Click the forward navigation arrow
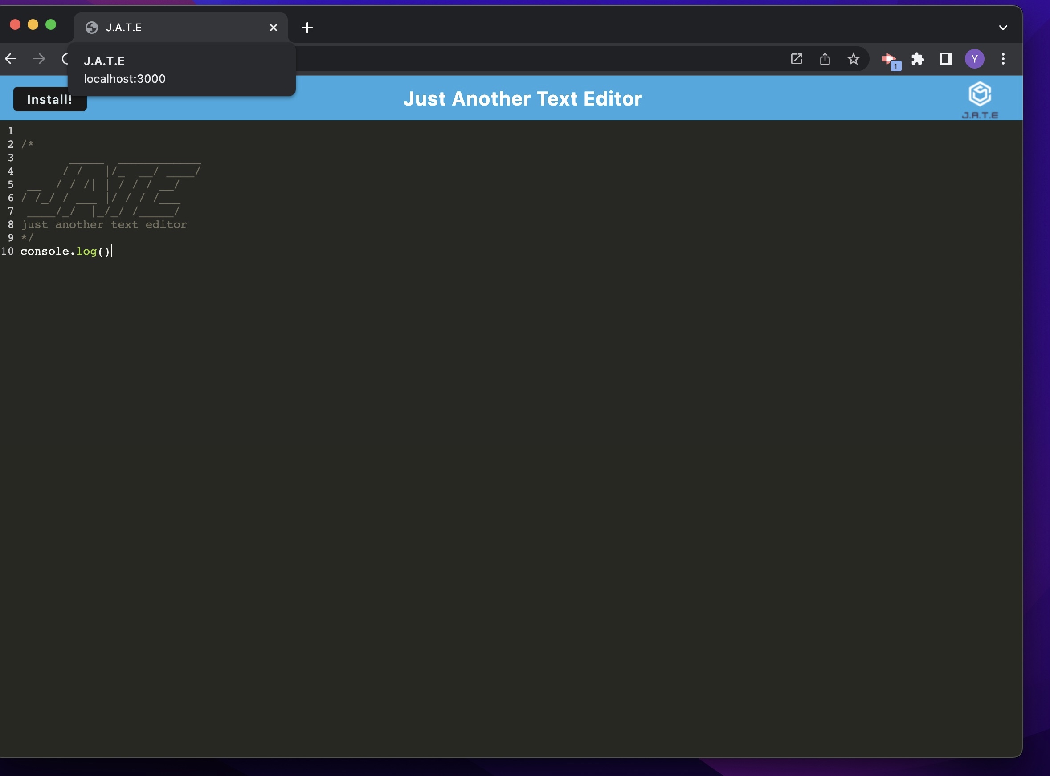1050x776 pixels. click(40, 59)
